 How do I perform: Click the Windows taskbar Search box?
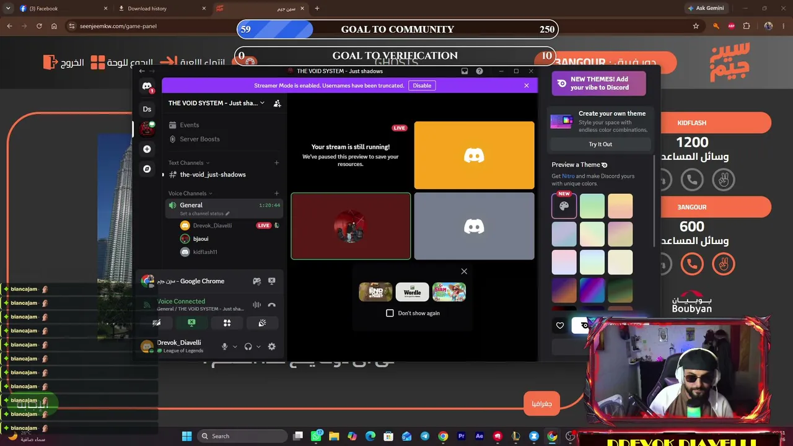[x=243, y=436]
